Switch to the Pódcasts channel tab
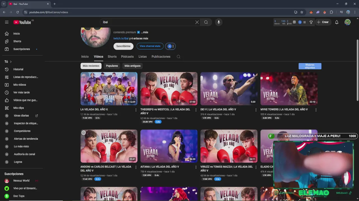The width and height of the screenshot is (359, 201). pyautogui.click(x=127, y=57)
